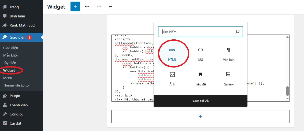Viewport: 304px width, 131px height.
Task: Click the Rank Math chart icon
Action: point(5,25)
